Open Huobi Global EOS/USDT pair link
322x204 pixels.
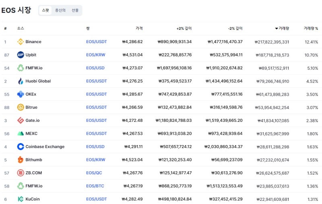pyautogui.click(x=96, y=81)
